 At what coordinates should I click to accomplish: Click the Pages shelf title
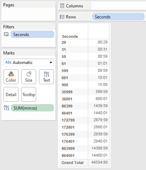click(x=9, y=5)
